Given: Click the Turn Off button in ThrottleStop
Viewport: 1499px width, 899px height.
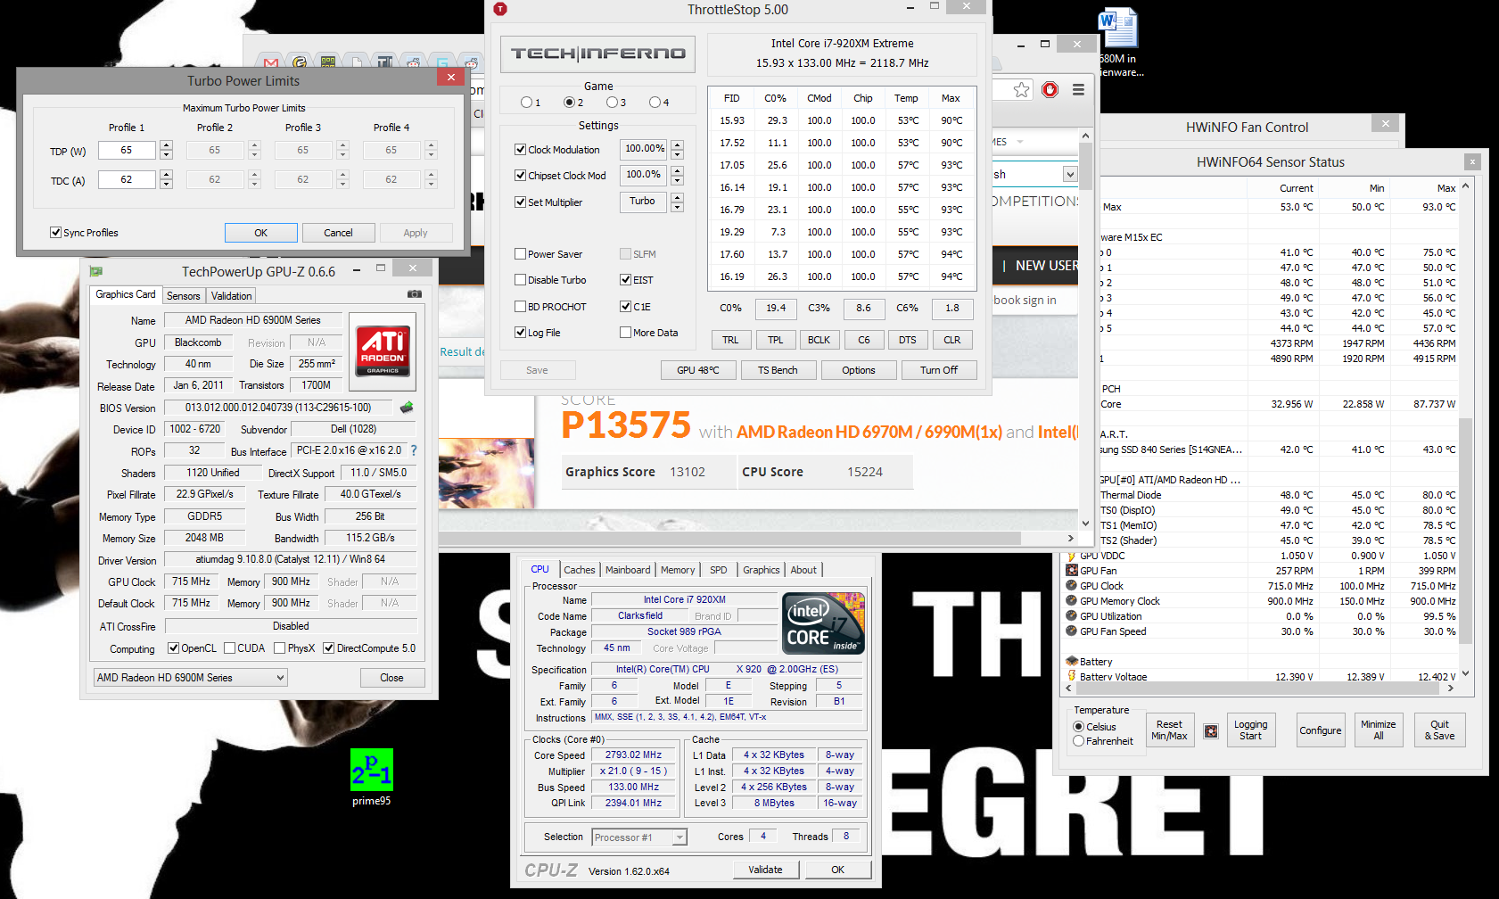Looking at the screenshot, I should (939, 370).
